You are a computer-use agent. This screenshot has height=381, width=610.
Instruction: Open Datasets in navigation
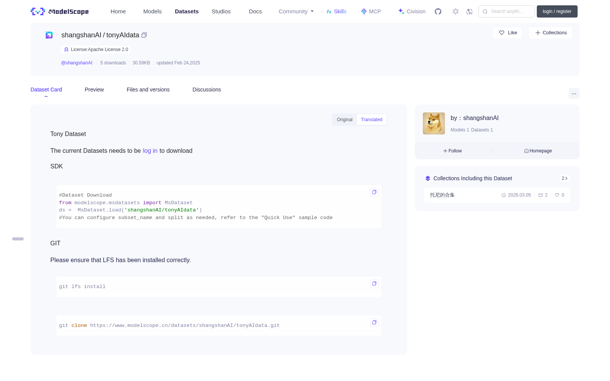187,11
